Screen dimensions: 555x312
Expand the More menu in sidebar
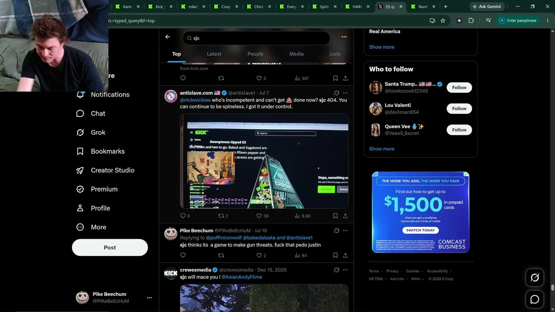[91, 227]
